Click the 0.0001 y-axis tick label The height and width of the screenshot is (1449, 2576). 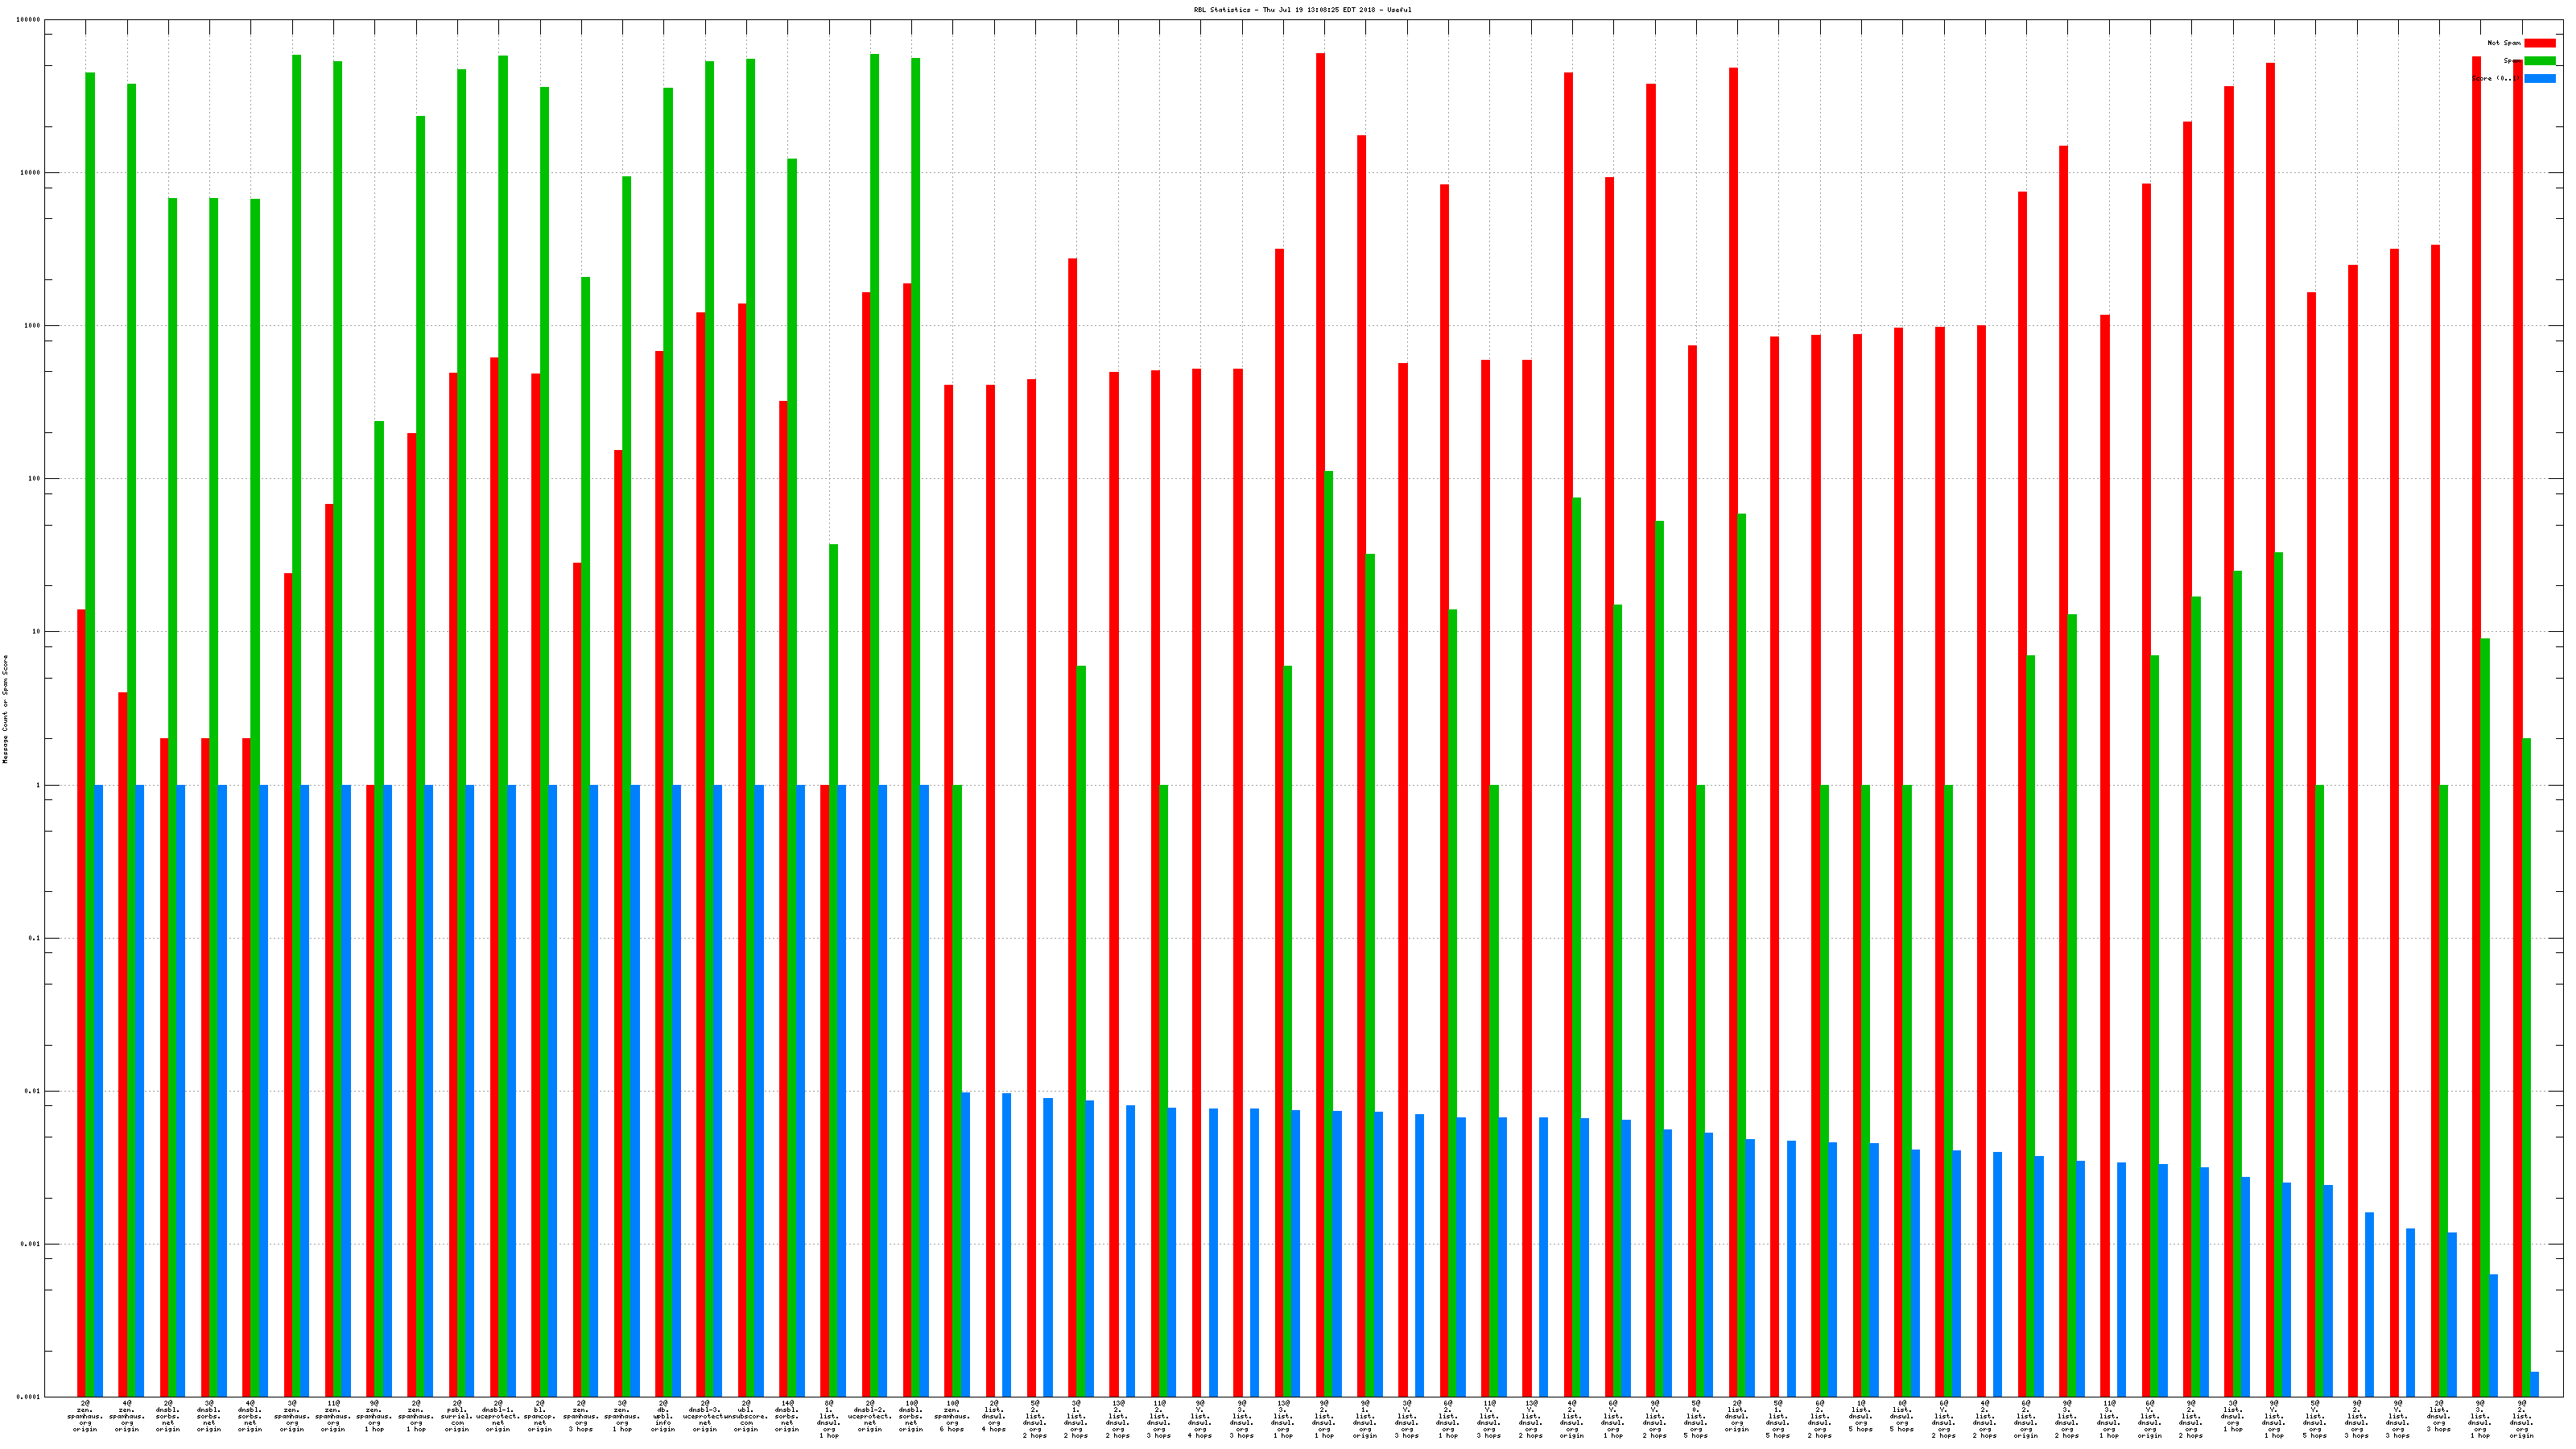point(29,1397)
